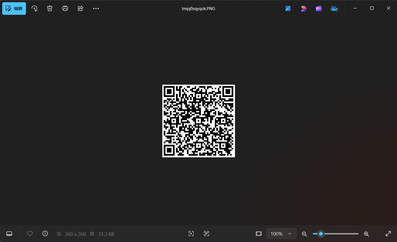Screen dimensions: 397x242
Task: Open image in Paint app icon
Action: pyautogui.click(x=288, y=8)
